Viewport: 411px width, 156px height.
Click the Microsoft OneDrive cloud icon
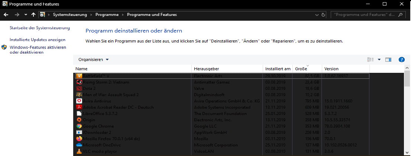coord(79,145)
